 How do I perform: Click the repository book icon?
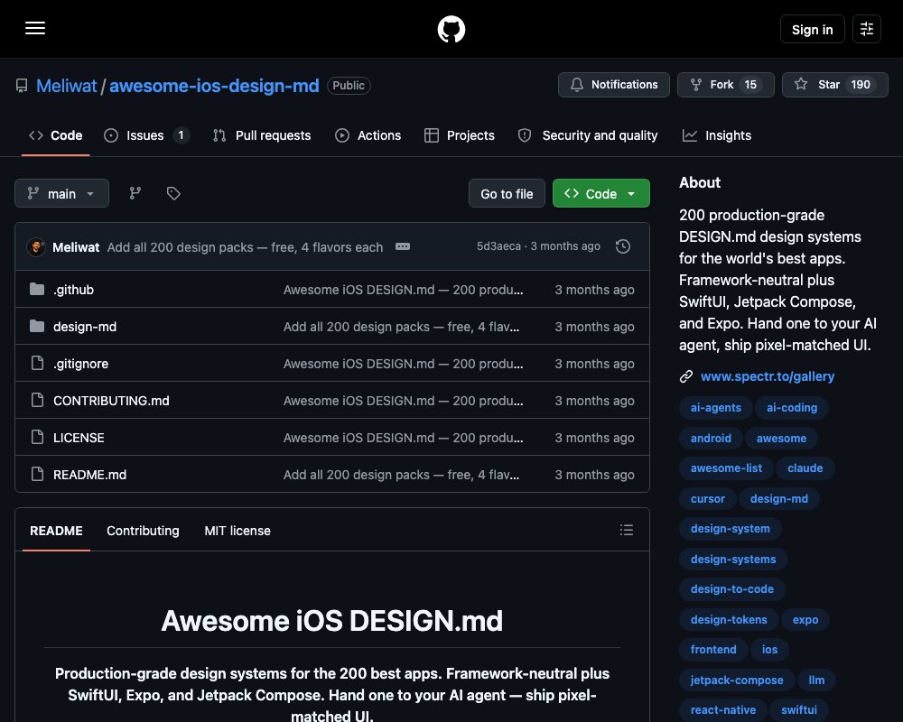coord(22,86)
